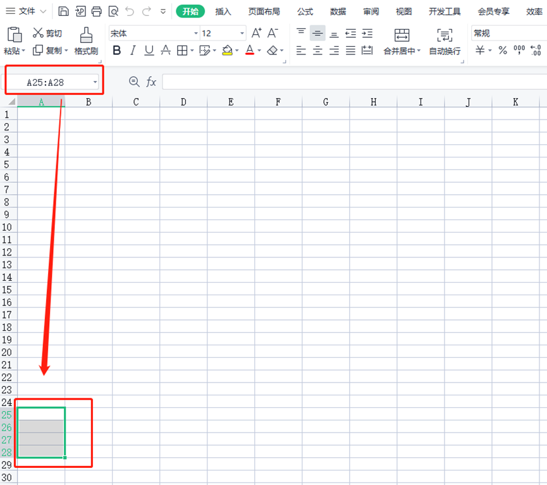547x485 pixels.
Task: Align text to top of cell
Action: tap(301, 33)
